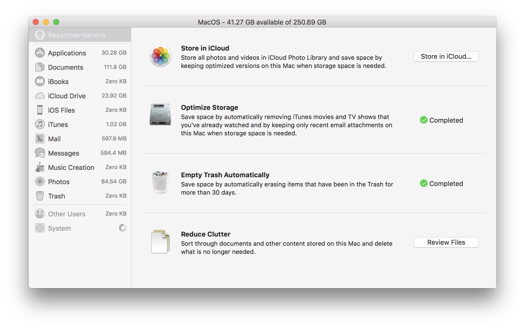Open the iOS Files category
The image size is (525, 329).
point(80,110)
